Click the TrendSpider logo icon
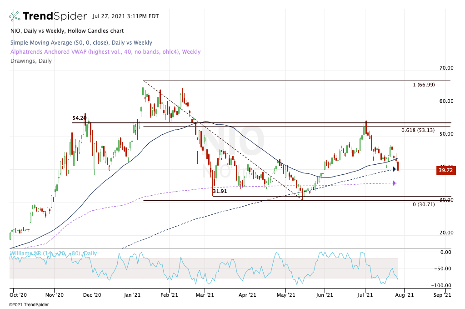 click(x=15, y=16)
